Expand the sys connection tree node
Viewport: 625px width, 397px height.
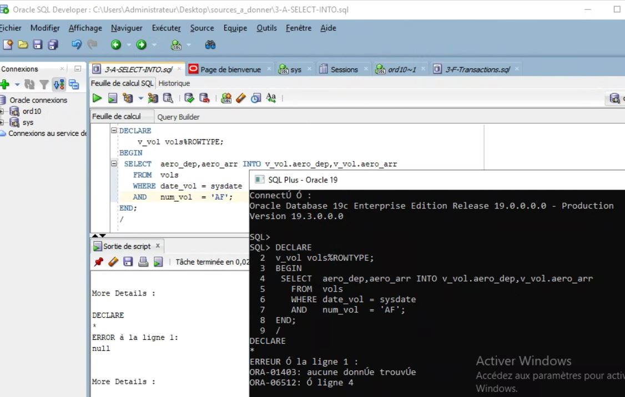pyautogui.click(x=2, y=122)
